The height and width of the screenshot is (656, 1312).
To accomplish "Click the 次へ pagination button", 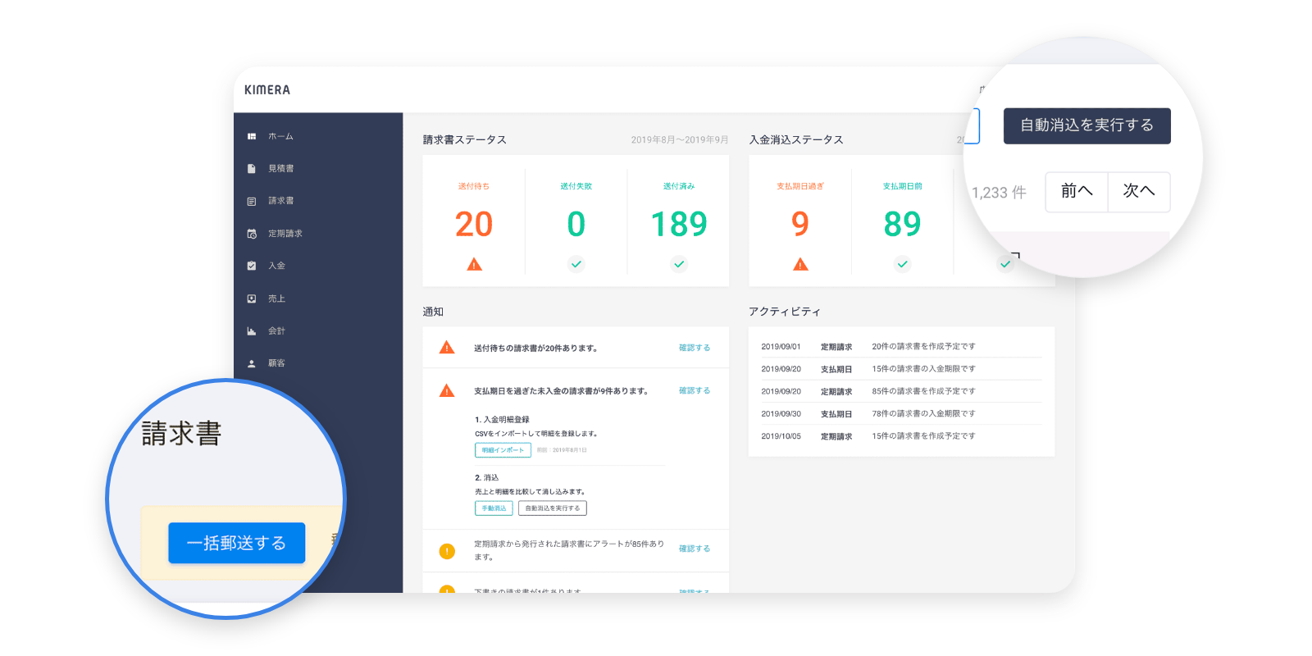I will (x=1138, y=192).
